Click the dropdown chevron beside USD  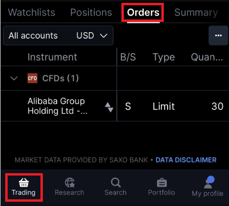104,36
